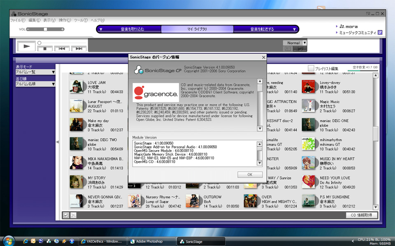Click the Module Version list scroll-down arrow
Screen dimensions: 395x246
(260, 163)
